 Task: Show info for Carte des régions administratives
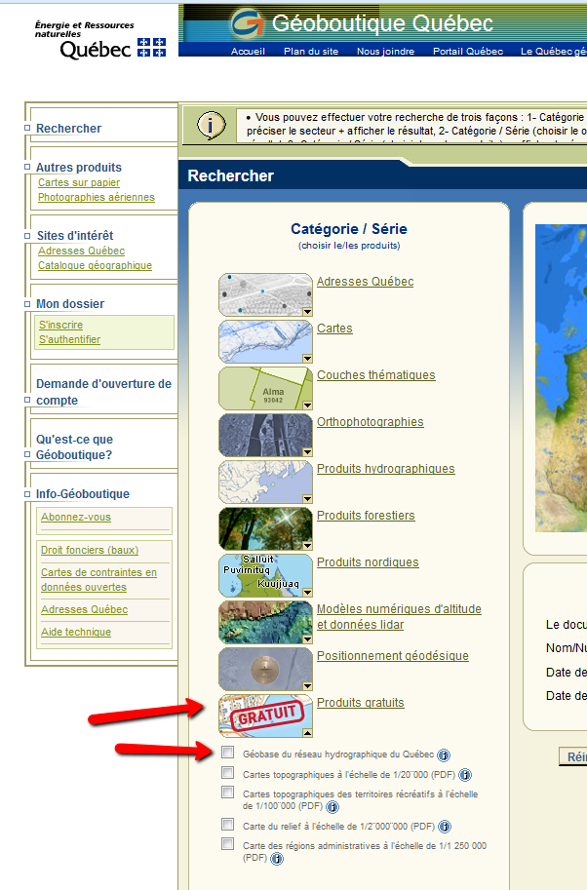coord(277,859)
